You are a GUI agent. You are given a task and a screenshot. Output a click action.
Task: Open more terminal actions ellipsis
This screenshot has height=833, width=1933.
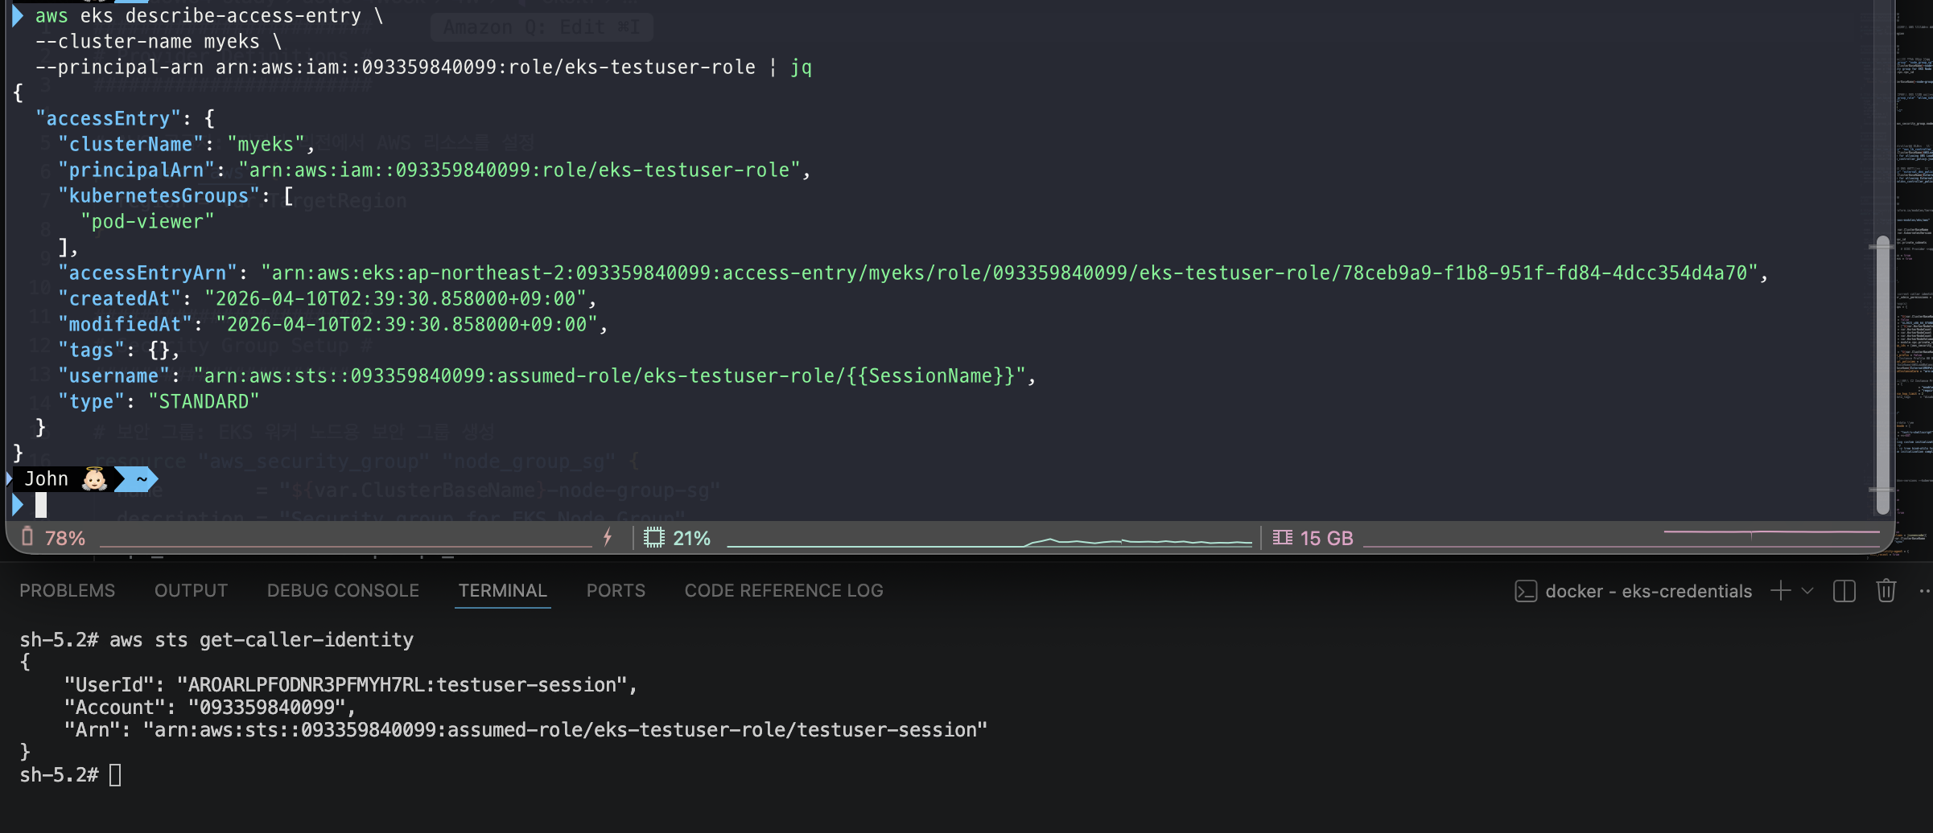click(1925, 591)
